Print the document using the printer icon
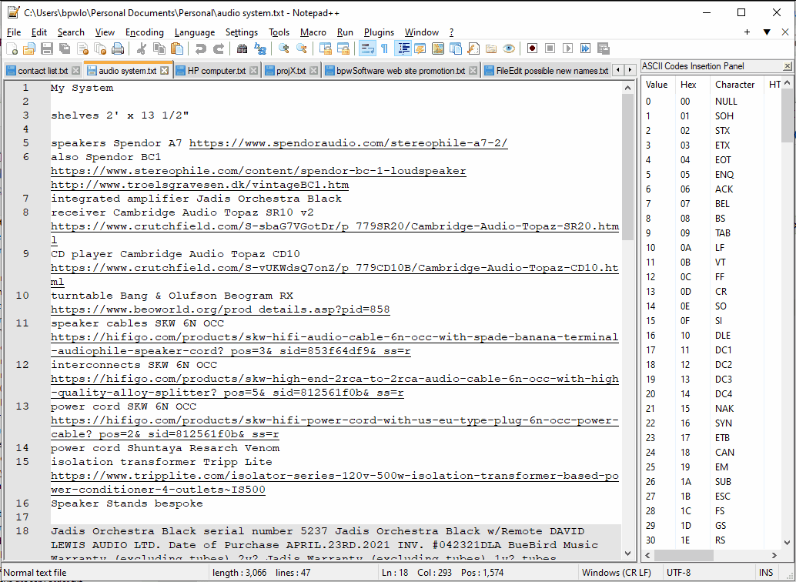Screen dimensions: 796x582 [x=118, y=48]
